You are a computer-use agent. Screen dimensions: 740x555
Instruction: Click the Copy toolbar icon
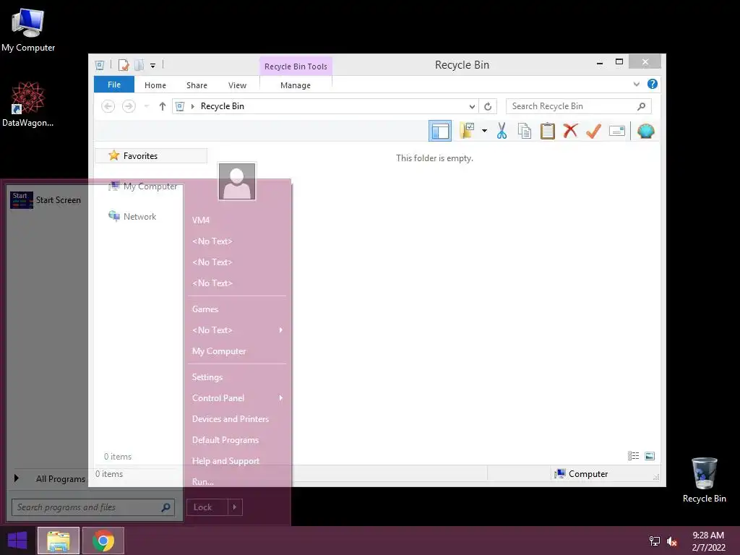coord(525,131)
